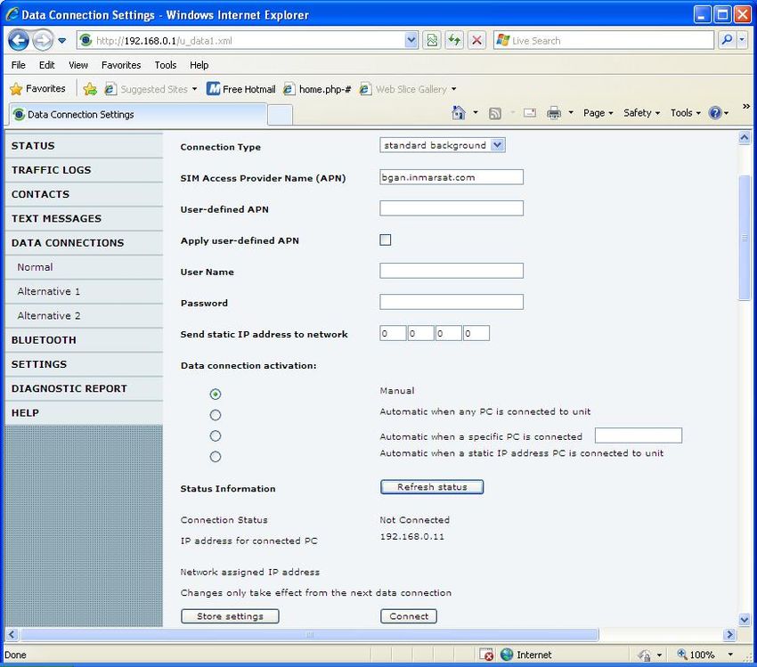This screenshot has height=667, width=757.
Task: Select the Manual activation radio button
Action: tap(216, 395)
